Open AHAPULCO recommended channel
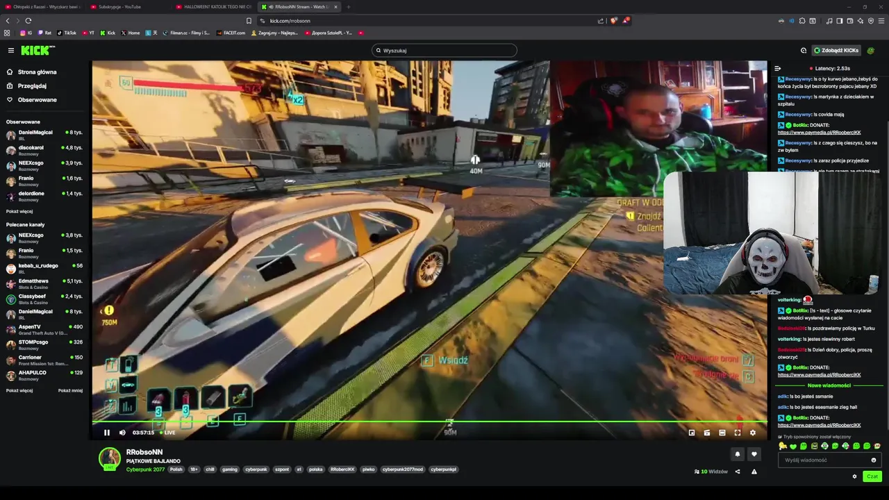The image size is (889, 500). pos(44,375)
